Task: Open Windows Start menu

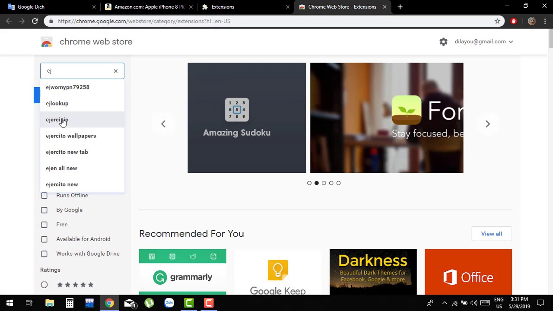Action: point(10,303)
